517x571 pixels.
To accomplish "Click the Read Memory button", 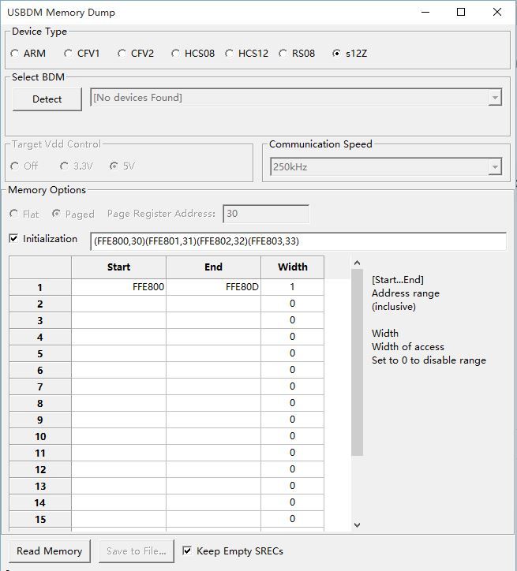I will (x=50, y=551).
